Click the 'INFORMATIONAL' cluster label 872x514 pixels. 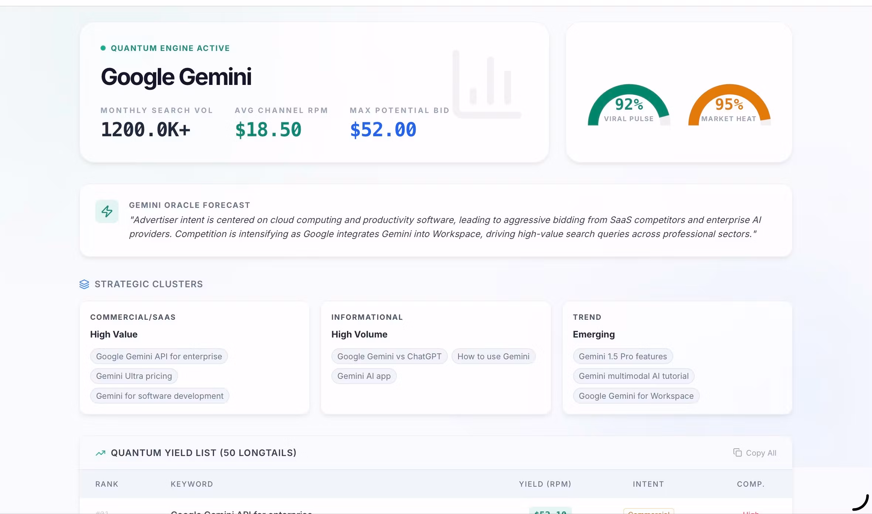(x=367, y=317)
